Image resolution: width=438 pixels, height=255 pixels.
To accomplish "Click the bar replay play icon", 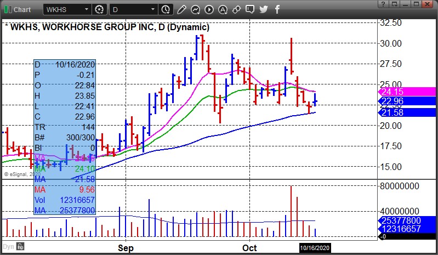I will [x=209, y=9].
